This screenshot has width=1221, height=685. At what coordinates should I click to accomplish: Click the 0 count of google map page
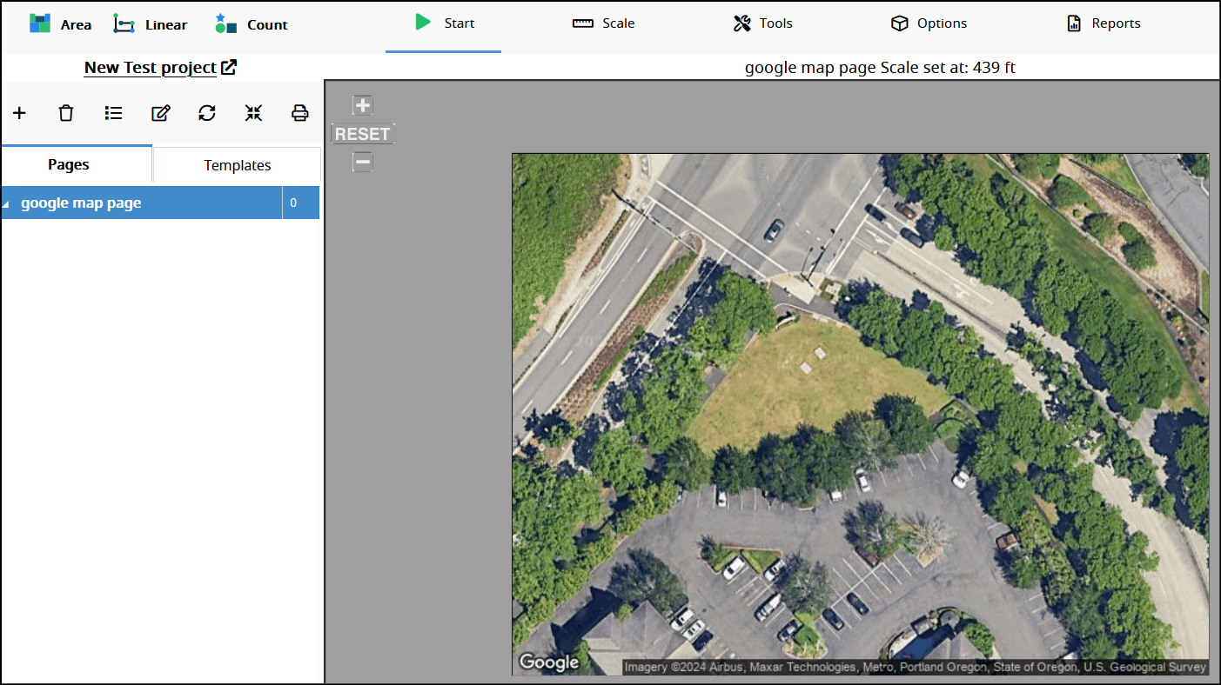coord(293,203)
